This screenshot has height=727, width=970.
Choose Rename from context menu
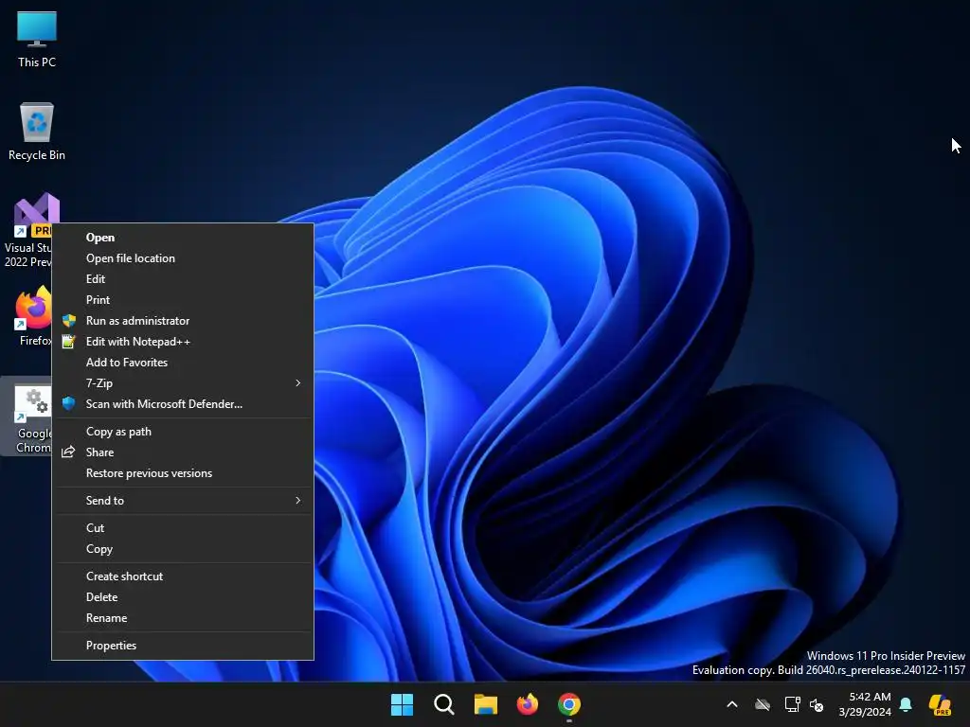click(183, 618)
